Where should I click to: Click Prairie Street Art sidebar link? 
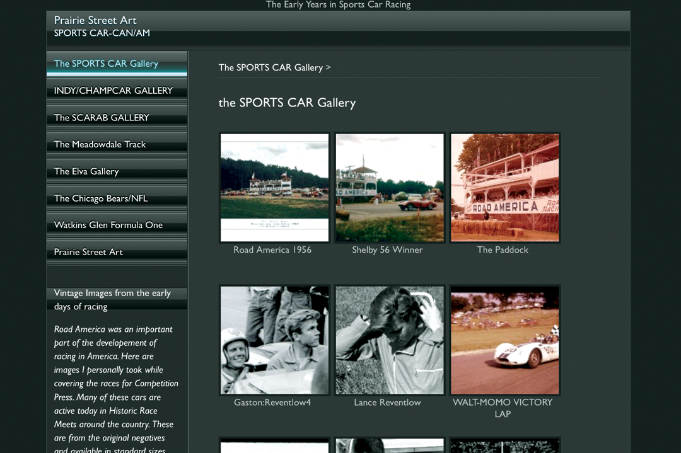tap(88, 252)
